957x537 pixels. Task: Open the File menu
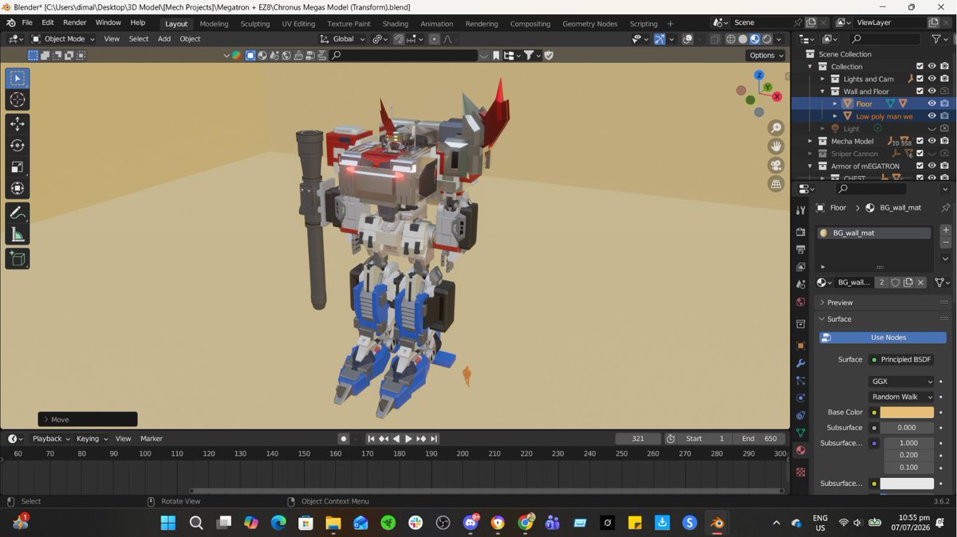point(27,23)
